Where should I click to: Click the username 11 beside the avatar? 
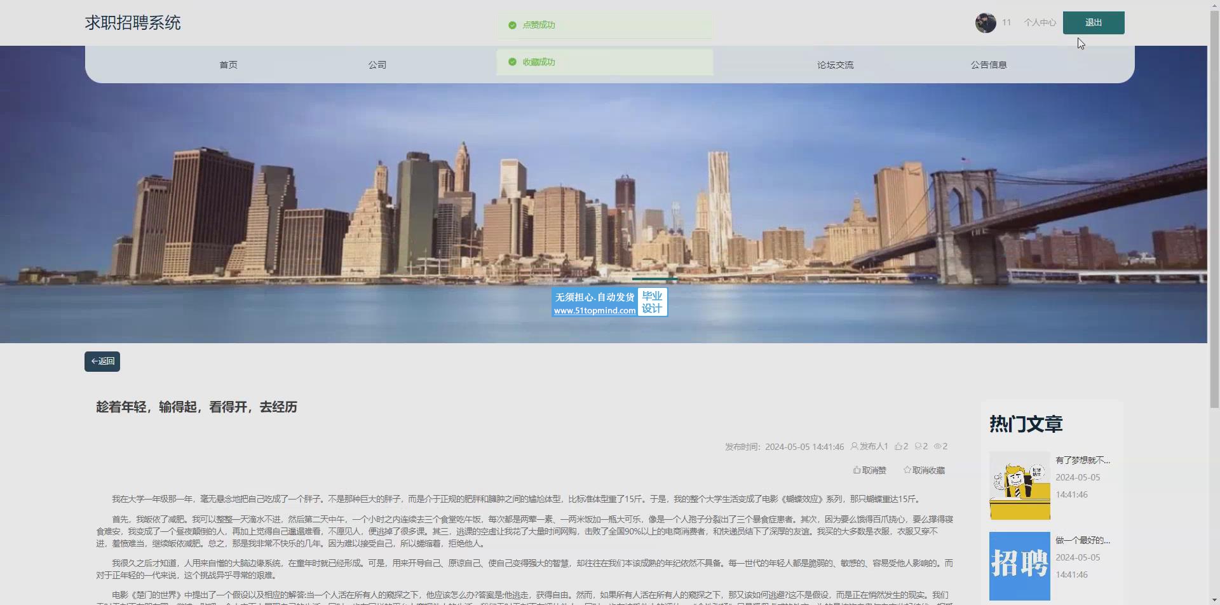pyautogui.click(x=1006, y=22)
